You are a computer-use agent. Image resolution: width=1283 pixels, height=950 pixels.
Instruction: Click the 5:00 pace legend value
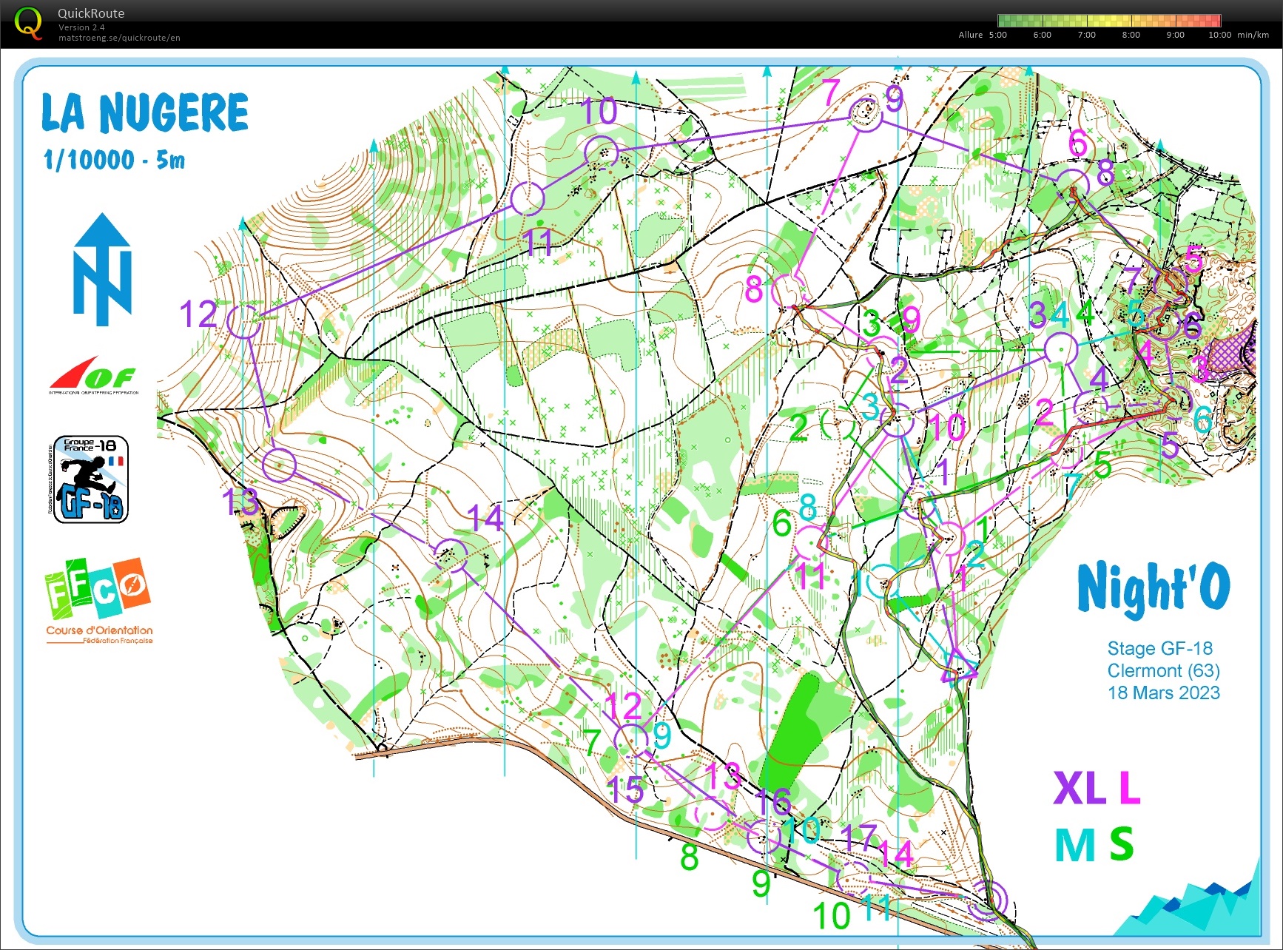(998, 35)
